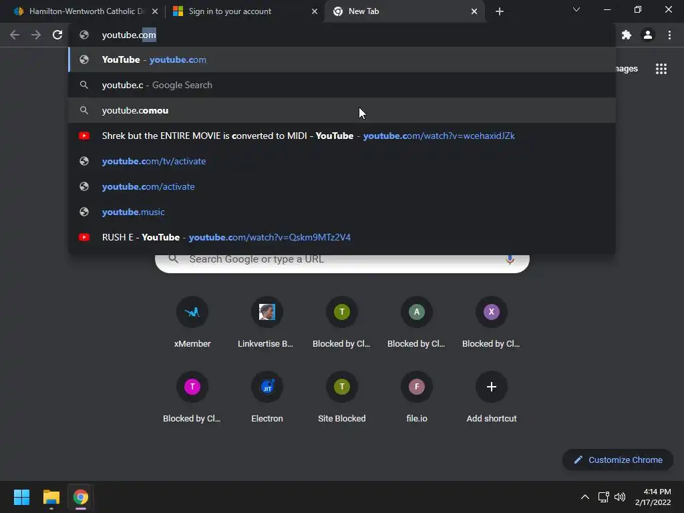Open File Explorer from taskbar
Image resolution: width=684 pixels, height=513 pixels.
(51, 497)
